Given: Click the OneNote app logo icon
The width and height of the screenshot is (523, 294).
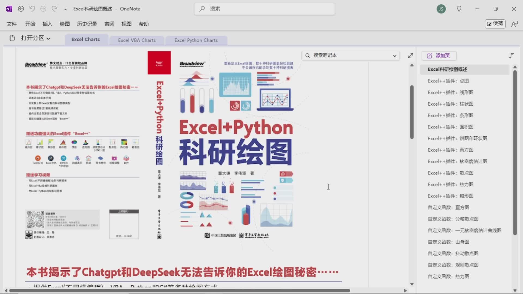Looking at the screenshot, I should (9, 9).
